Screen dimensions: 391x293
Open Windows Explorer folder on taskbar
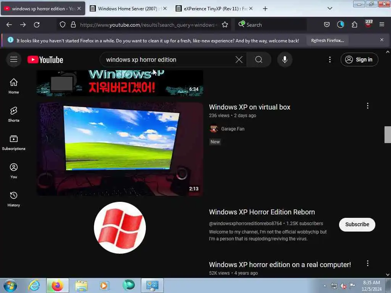tap(81, 285)
